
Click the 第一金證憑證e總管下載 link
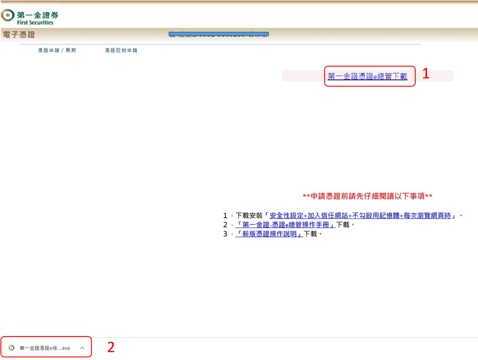pyautogui.click(x=367, y=77)
